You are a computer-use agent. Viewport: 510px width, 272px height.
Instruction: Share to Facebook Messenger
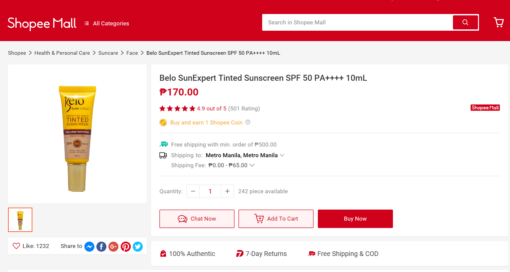click(x=89, y=247)
